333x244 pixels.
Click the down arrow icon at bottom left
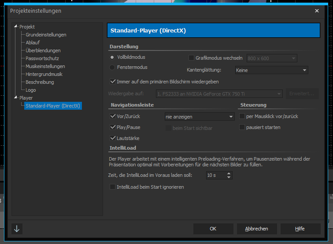pyautogui.click(x=17, y=229)
